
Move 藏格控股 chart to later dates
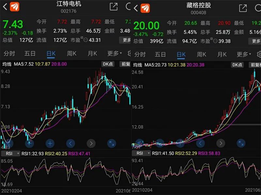[221, 143]
